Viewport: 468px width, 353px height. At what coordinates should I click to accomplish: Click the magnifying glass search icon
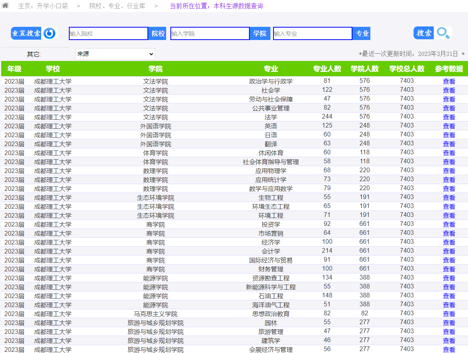443,33
